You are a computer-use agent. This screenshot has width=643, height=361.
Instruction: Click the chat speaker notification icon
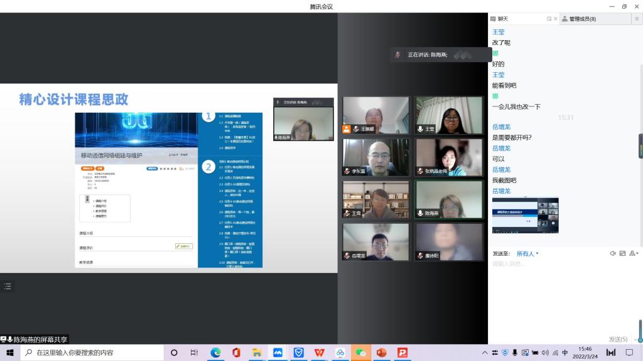coord(613,254)
